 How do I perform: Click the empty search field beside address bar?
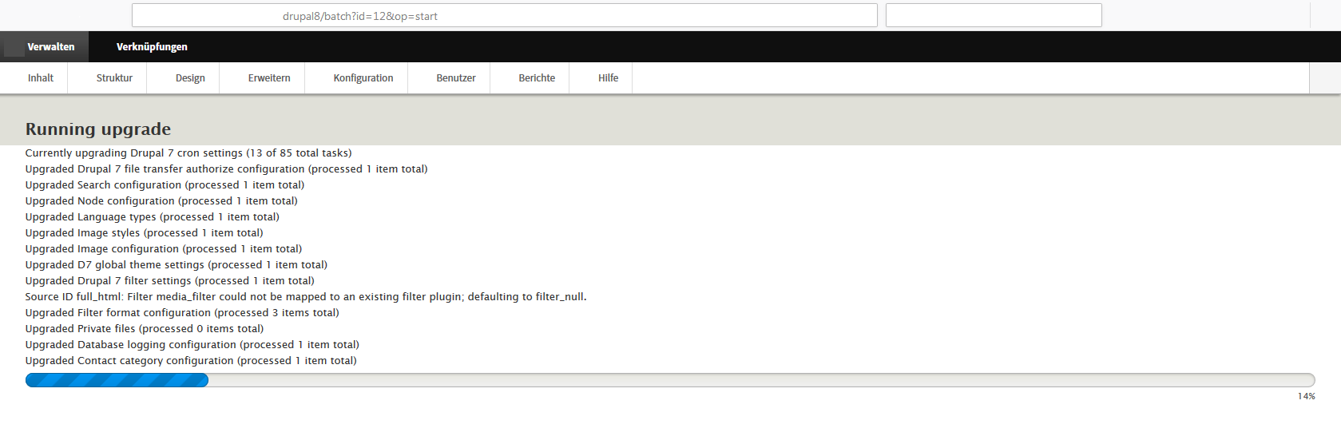point(994,15)
